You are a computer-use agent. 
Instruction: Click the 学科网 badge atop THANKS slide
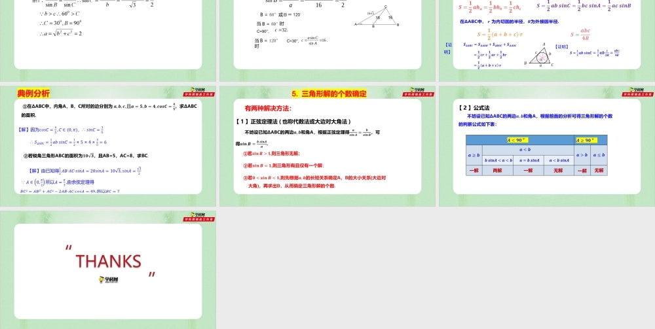199,217
